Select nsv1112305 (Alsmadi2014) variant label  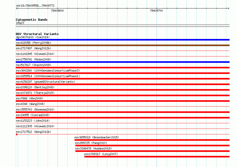[35, 126]
